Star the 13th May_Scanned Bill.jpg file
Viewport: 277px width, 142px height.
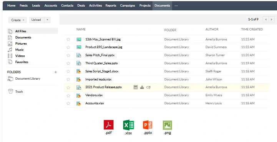coord(68,39)
